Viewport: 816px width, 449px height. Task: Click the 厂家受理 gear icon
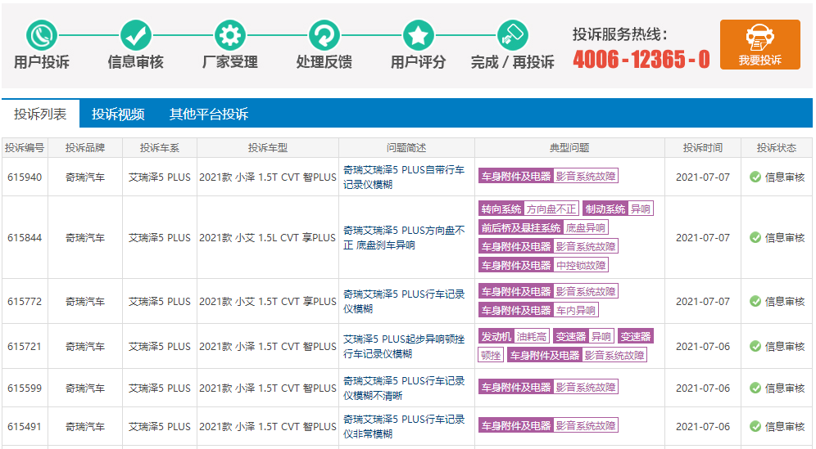[230, 35]
